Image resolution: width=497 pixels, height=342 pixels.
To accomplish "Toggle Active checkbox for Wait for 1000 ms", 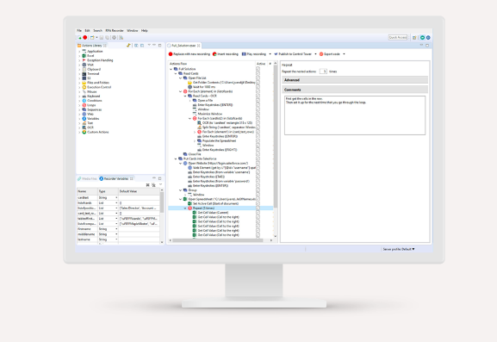I will pyautogui.click(x=258, y=86).
